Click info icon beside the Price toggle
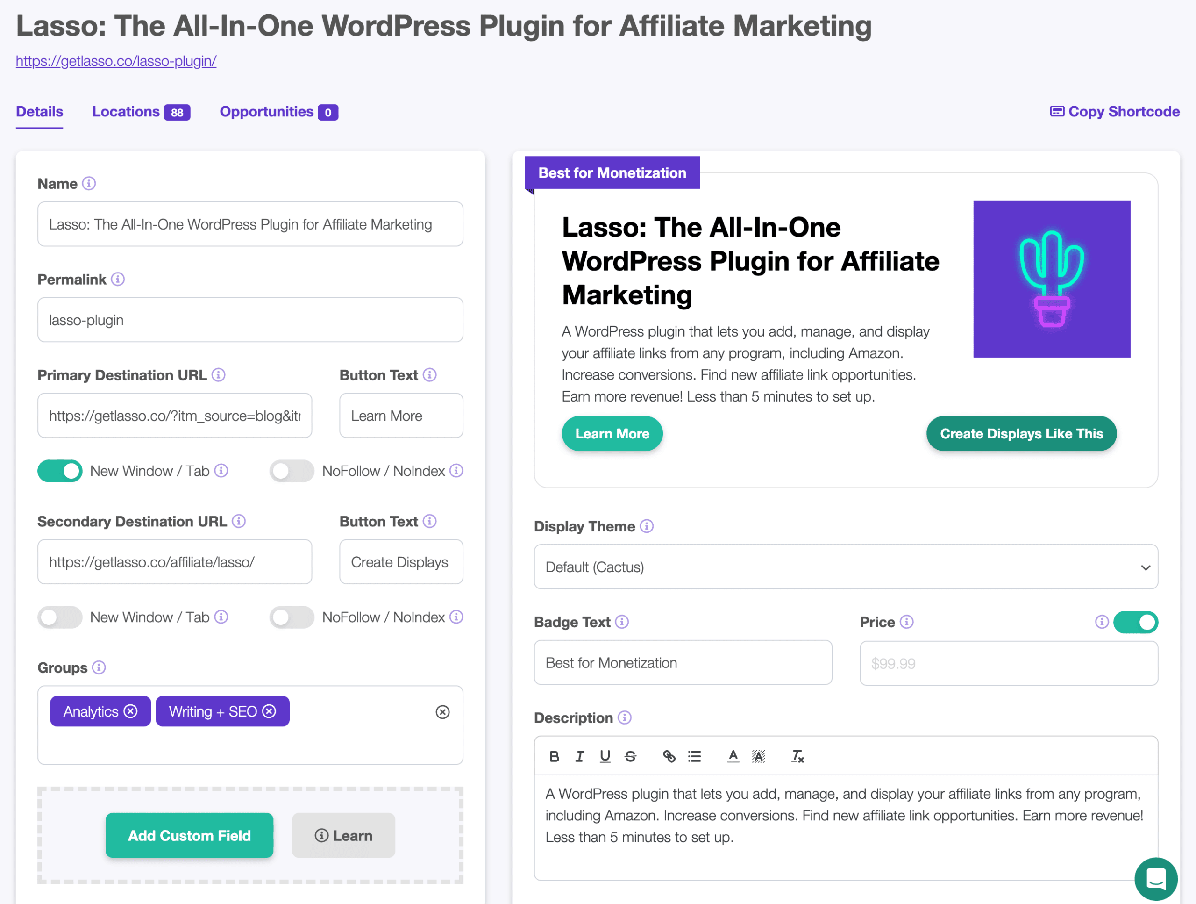This screenshot has width=1196, height=904. pos(1102,622)
